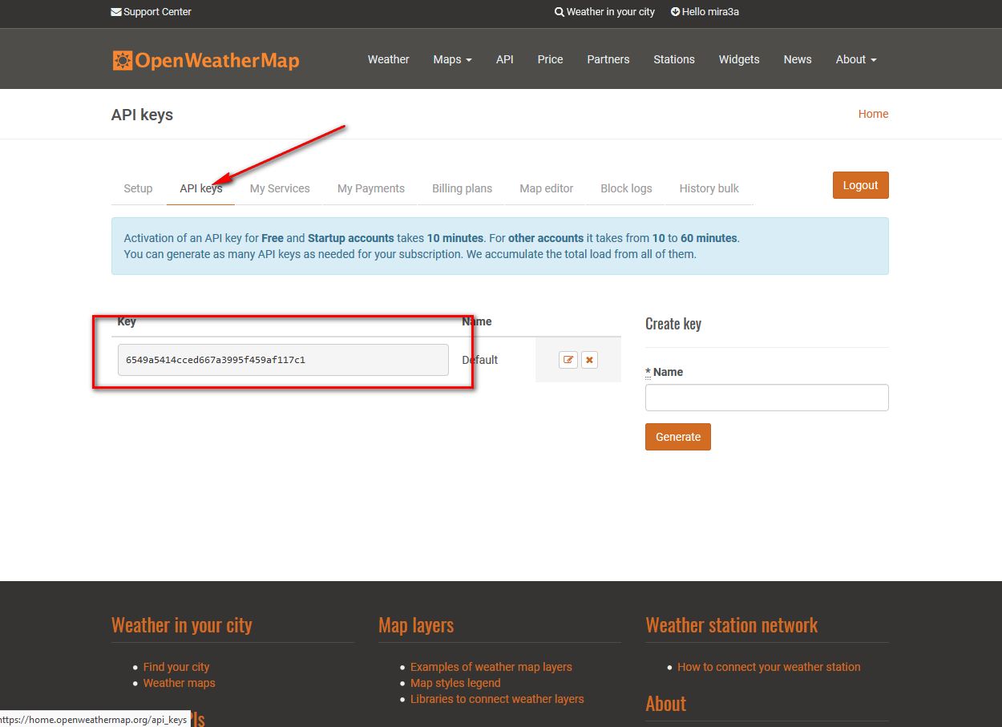
Task: Open the Hello mira3a account menu
Action: (x=705, y=12)
